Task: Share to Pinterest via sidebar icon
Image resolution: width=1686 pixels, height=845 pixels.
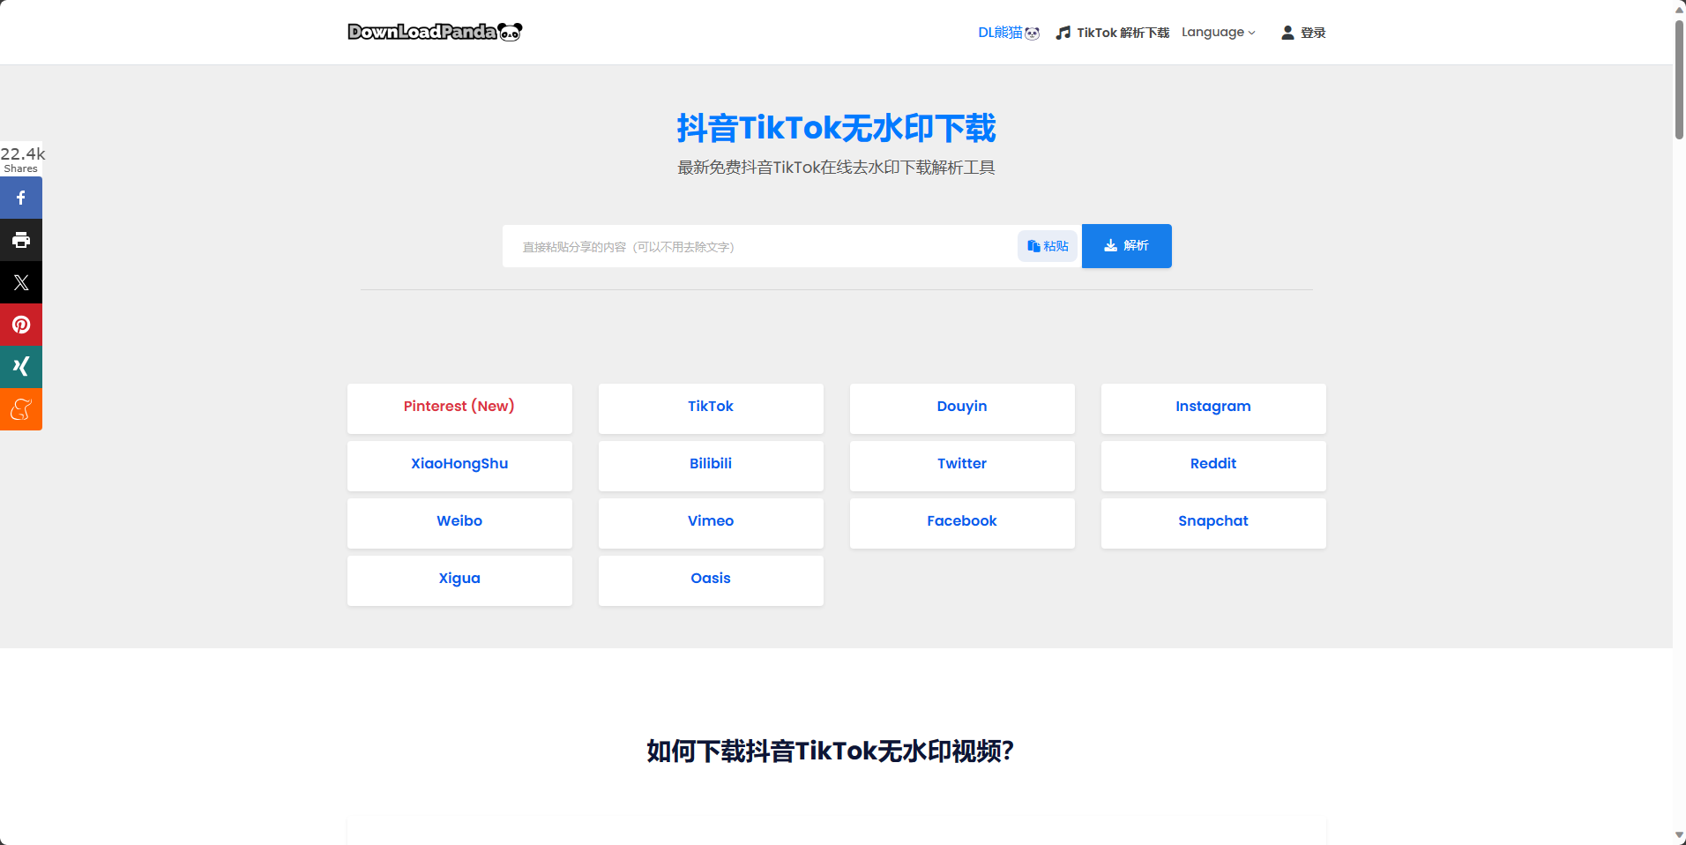Action: [21, 325]
